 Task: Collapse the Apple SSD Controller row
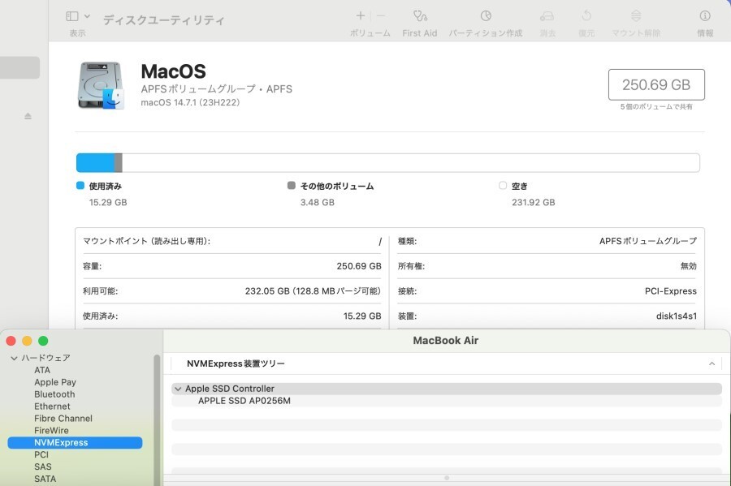tap(178, 389)
